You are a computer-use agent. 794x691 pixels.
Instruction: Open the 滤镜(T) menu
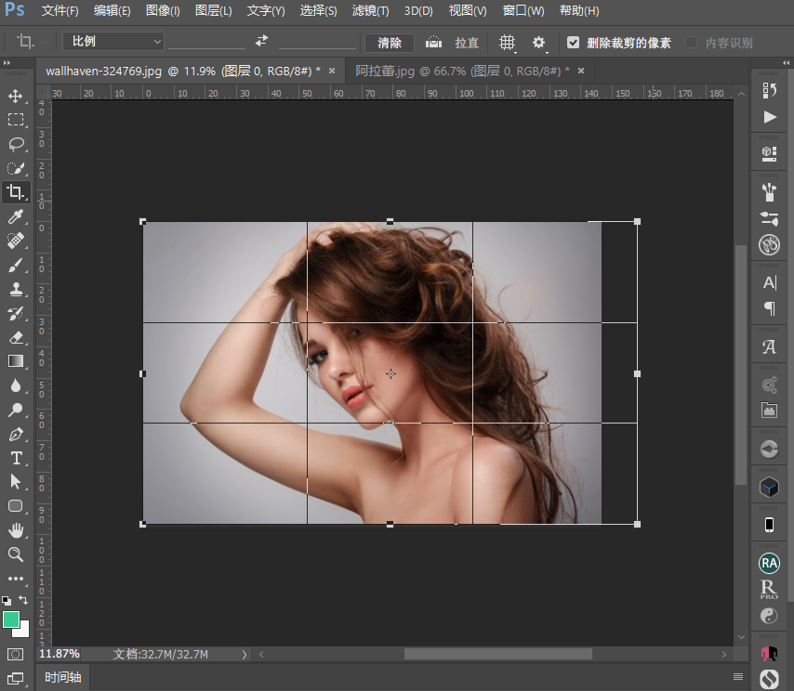[371, 11]
